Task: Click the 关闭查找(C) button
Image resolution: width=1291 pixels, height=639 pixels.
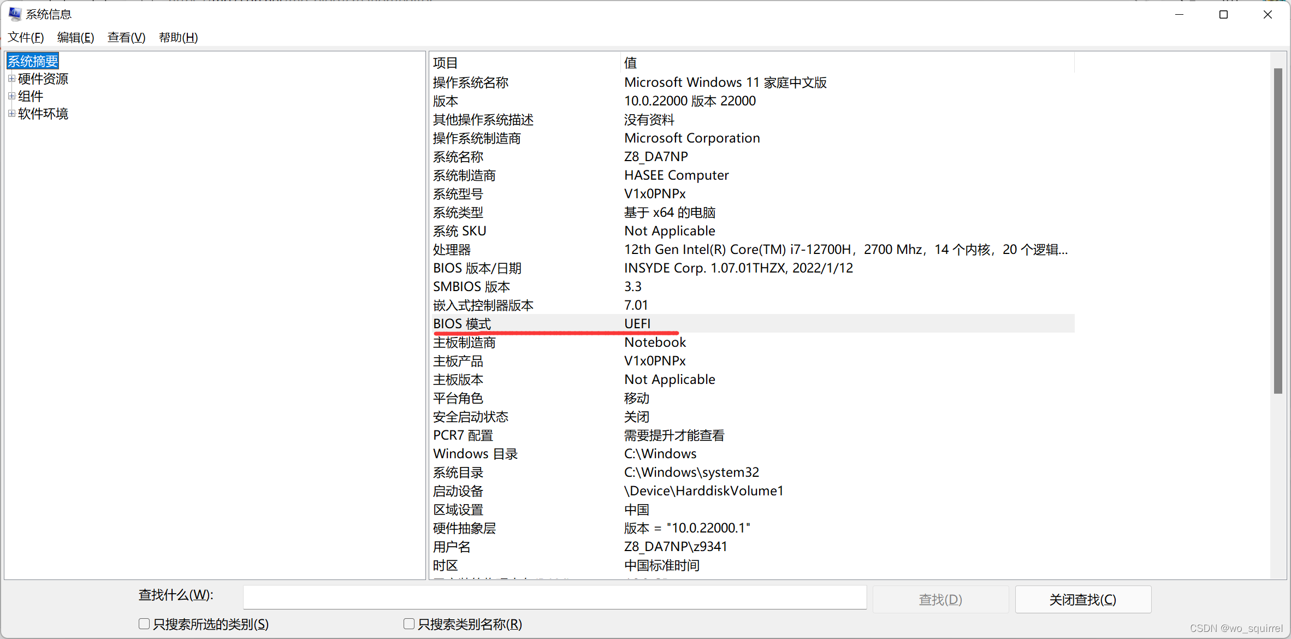Action: pos(1082,600)
